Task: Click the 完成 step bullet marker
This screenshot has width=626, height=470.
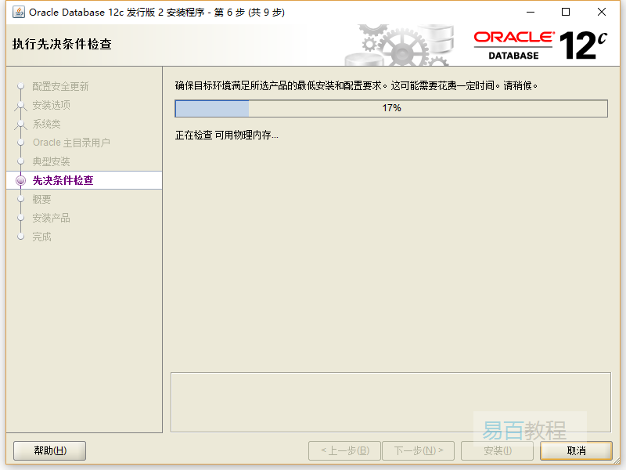Action: click(x=21, y=237)
